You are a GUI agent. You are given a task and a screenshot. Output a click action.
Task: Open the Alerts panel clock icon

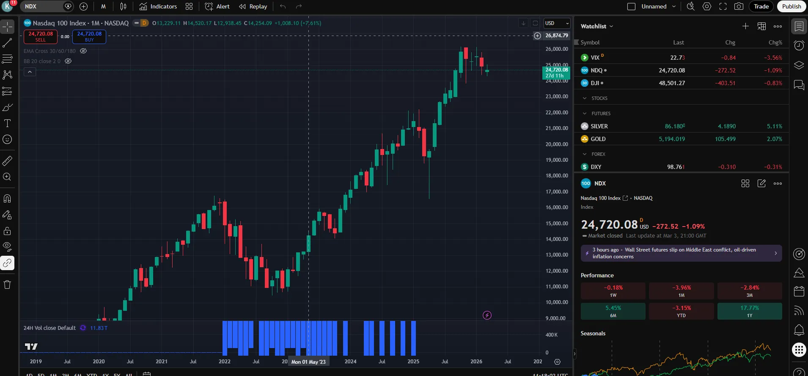[799, 46]
